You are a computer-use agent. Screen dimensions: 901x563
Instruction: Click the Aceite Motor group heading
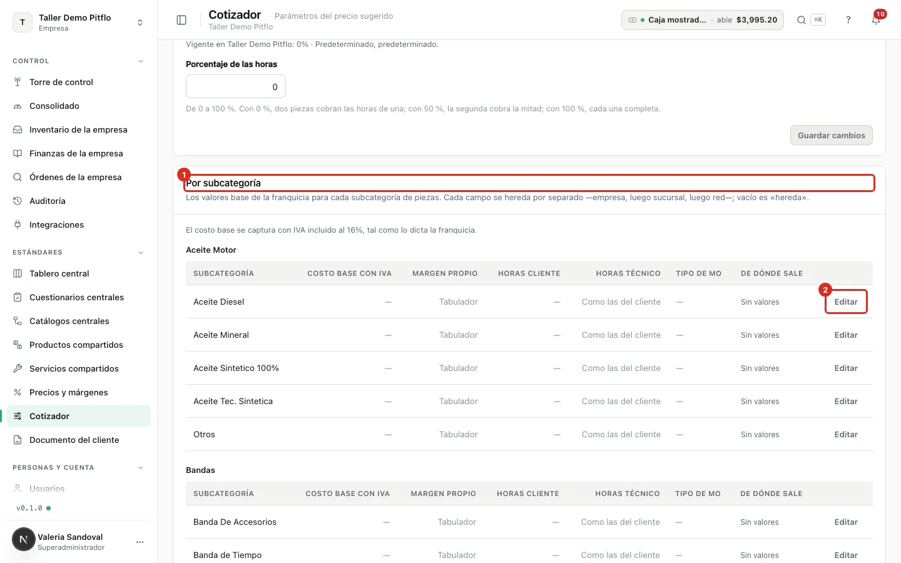click(211, 250)
